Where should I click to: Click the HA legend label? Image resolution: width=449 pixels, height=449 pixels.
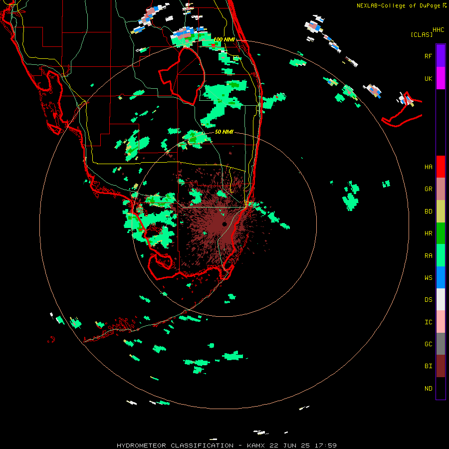428,167
